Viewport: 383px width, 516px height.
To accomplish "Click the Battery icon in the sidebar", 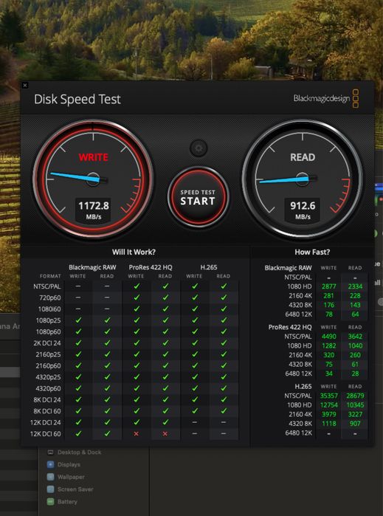I will (50, 502).
